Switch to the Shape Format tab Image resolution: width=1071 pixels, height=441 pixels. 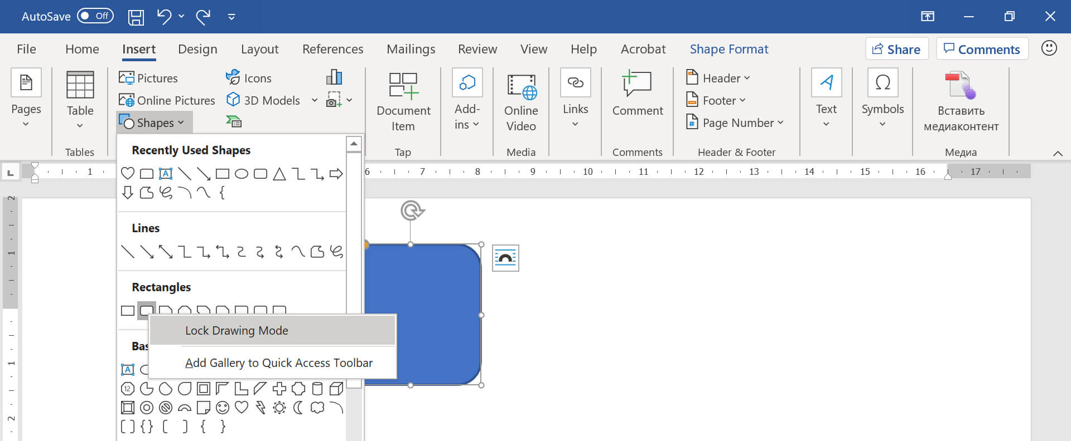(x=729, y=49)
